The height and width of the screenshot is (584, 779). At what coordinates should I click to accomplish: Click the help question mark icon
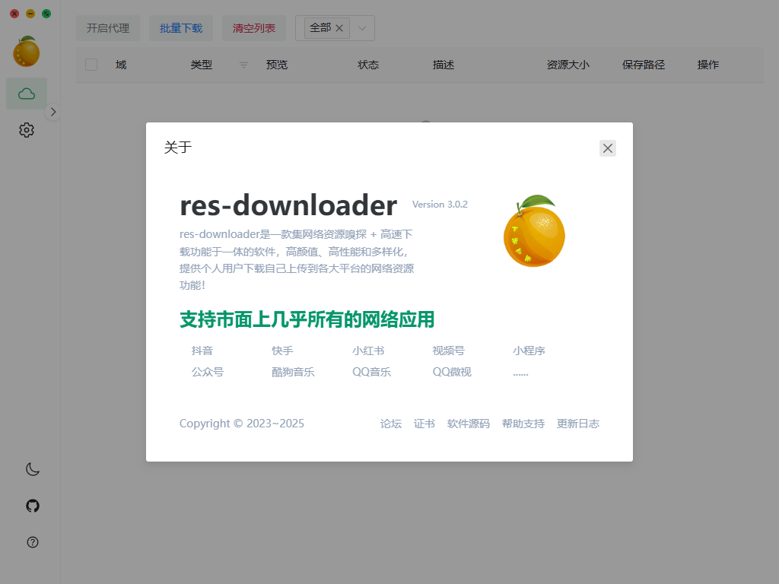[32, 542]
